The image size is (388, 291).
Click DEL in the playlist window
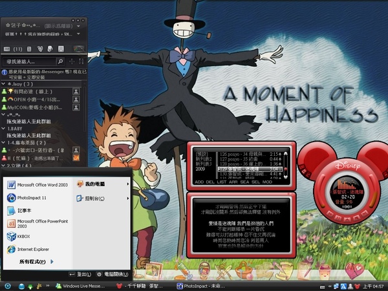pos(210,182)
